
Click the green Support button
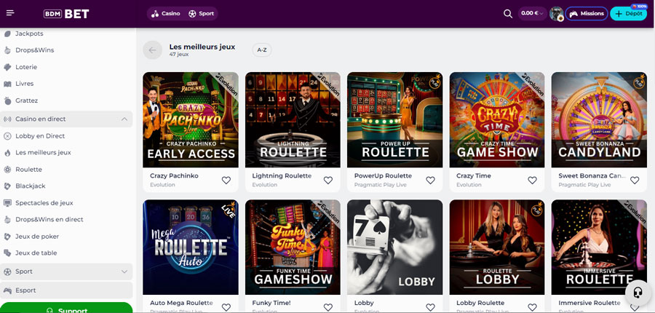[66, 308]
